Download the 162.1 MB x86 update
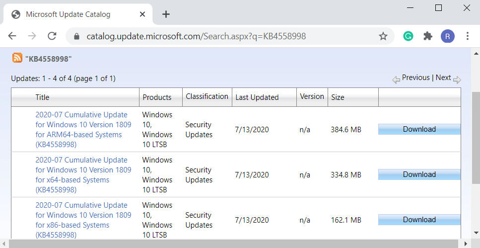This screenshot has width=480, height=248. pos(419,220)
